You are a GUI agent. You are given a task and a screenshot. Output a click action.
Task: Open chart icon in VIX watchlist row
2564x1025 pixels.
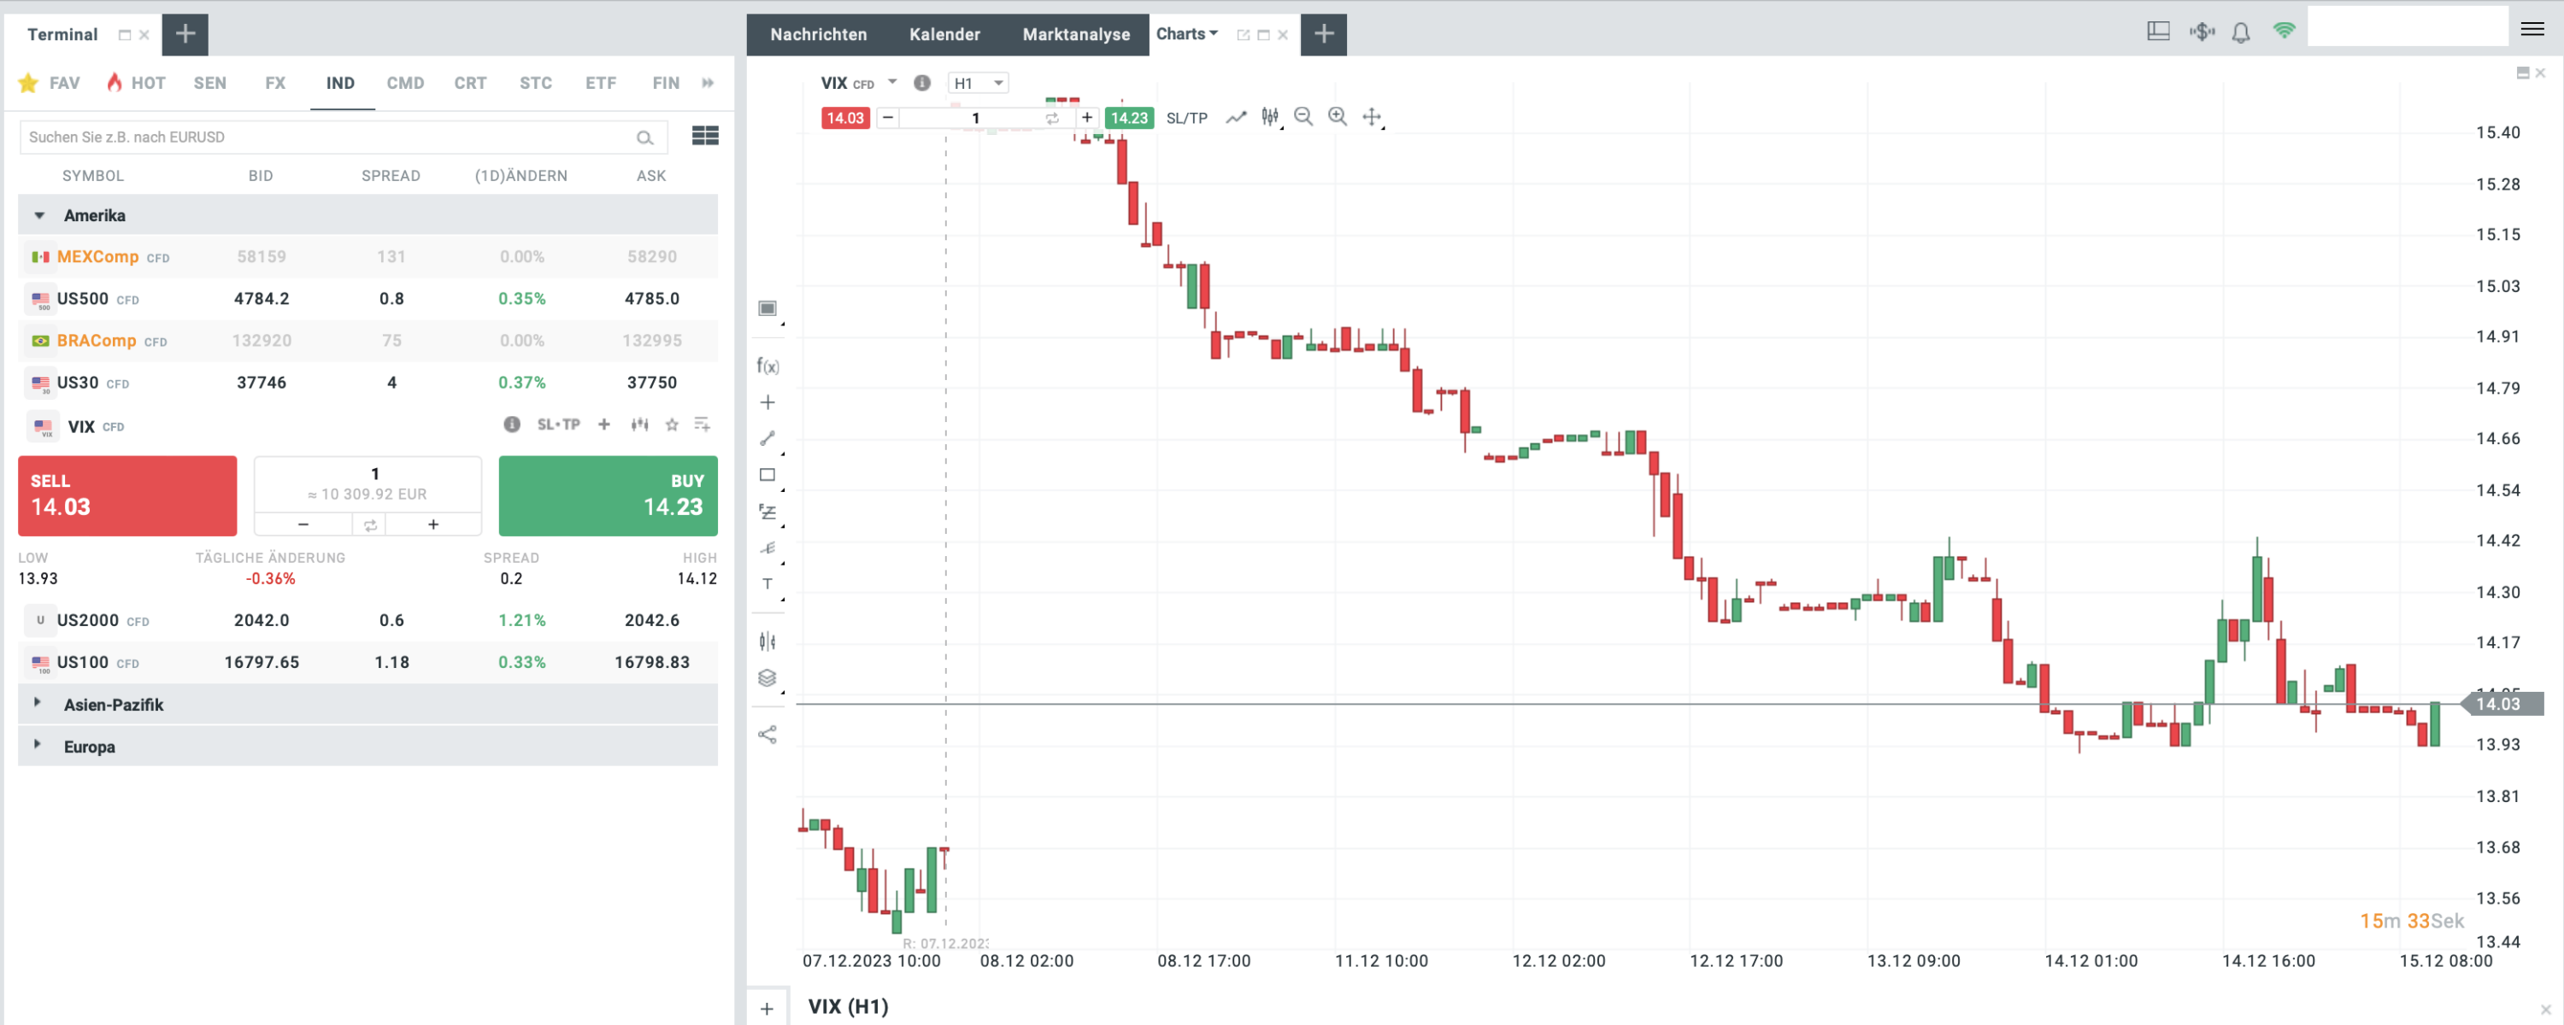tap(640, 425)
